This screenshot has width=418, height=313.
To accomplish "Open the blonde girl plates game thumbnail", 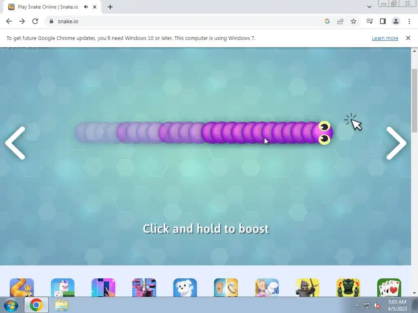I will tap(267, 288).
